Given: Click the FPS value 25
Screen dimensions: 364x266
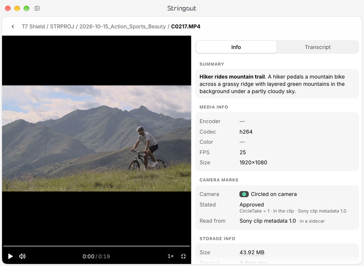Looking at the screenshot, I should [243, 153].
